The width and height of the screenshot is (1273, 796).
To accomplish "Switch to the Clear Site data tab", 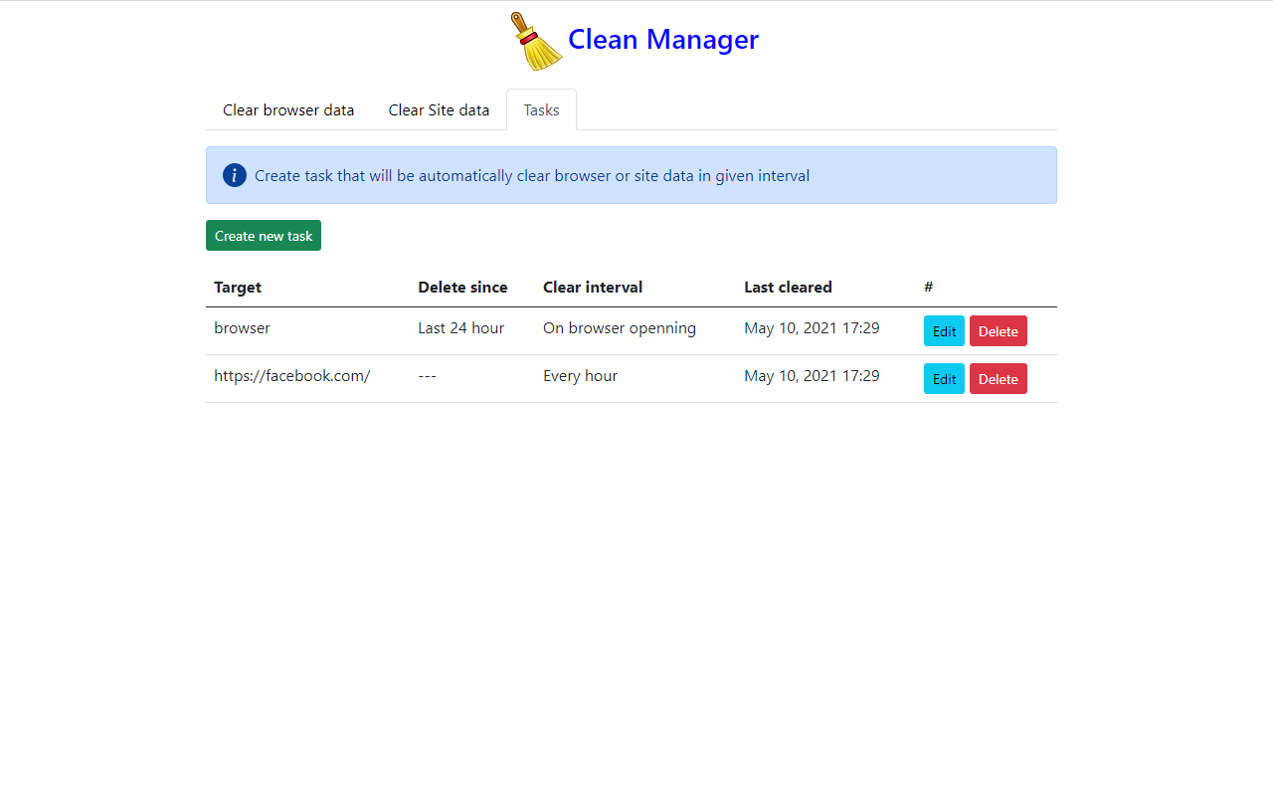I will [x=439, y=109].
